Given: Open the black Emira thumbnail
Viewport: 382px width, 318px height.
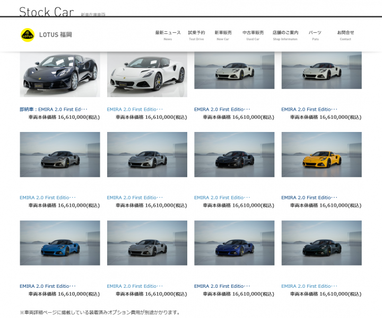Looking at the screenshot, I should (x=235, y=155).
